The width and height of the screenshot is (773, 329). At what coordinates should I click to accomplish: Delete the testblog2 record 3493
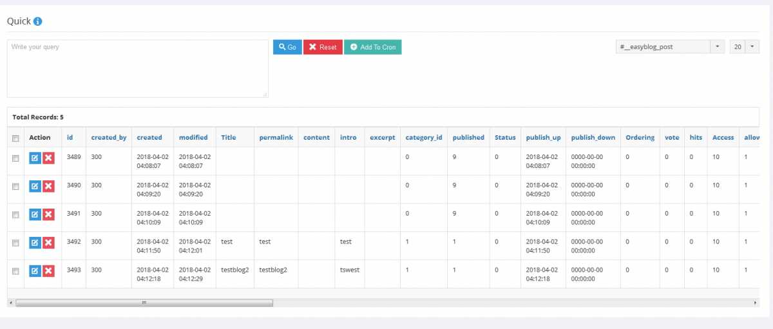point(48,271)
